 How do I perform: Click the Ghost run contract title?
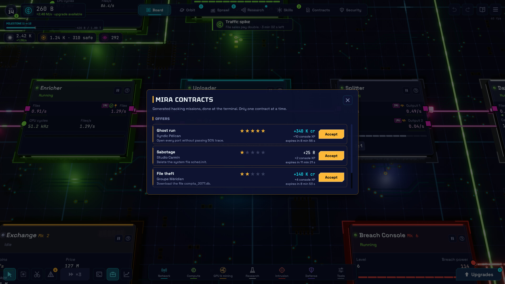click(166, 130)
